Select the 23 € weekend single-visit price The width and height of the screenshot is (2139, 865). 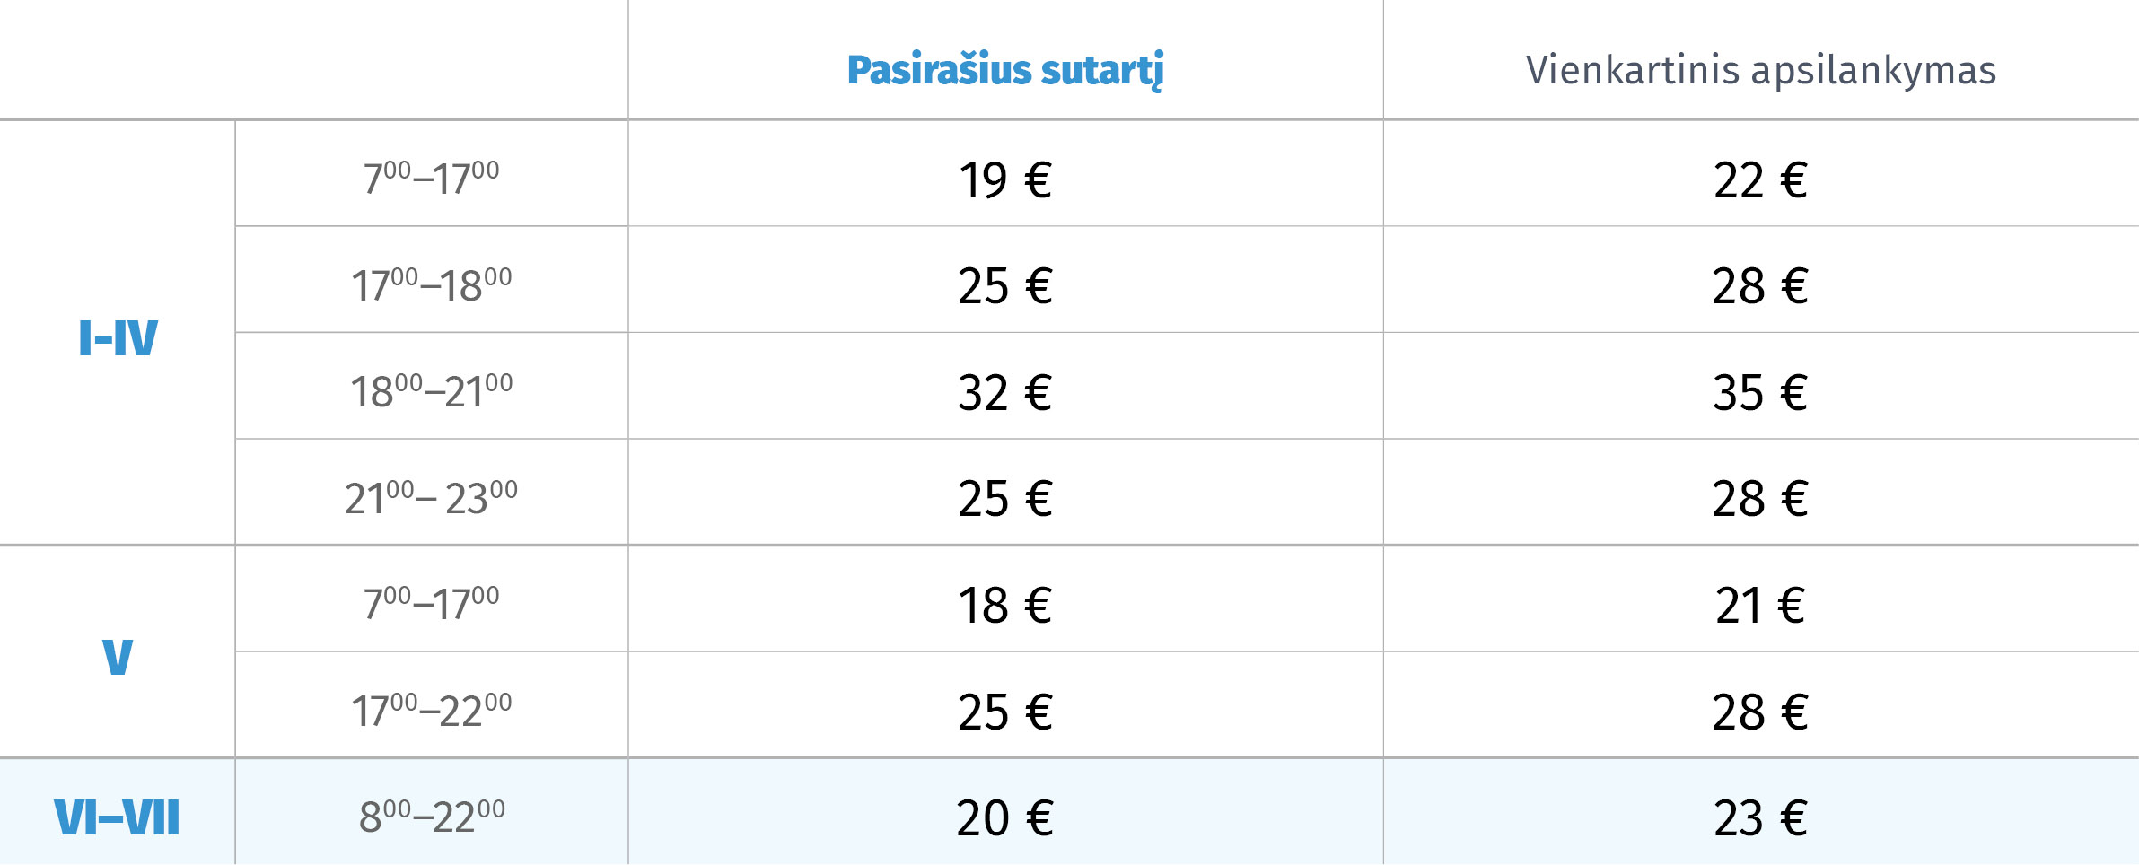coord(1761,817)
